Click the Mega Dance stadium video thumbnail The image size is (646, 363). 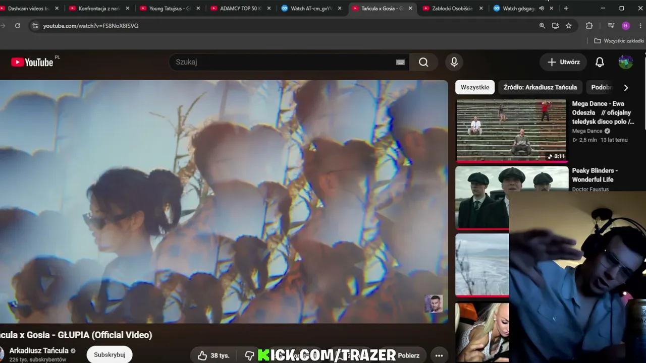[x=511, y=130]
